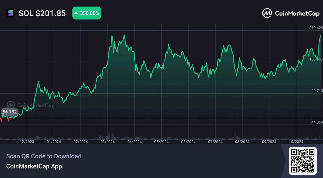This screenshot has width=323, height=178.
Task: Click the 99.710 y-axis value
Action: 317,91
